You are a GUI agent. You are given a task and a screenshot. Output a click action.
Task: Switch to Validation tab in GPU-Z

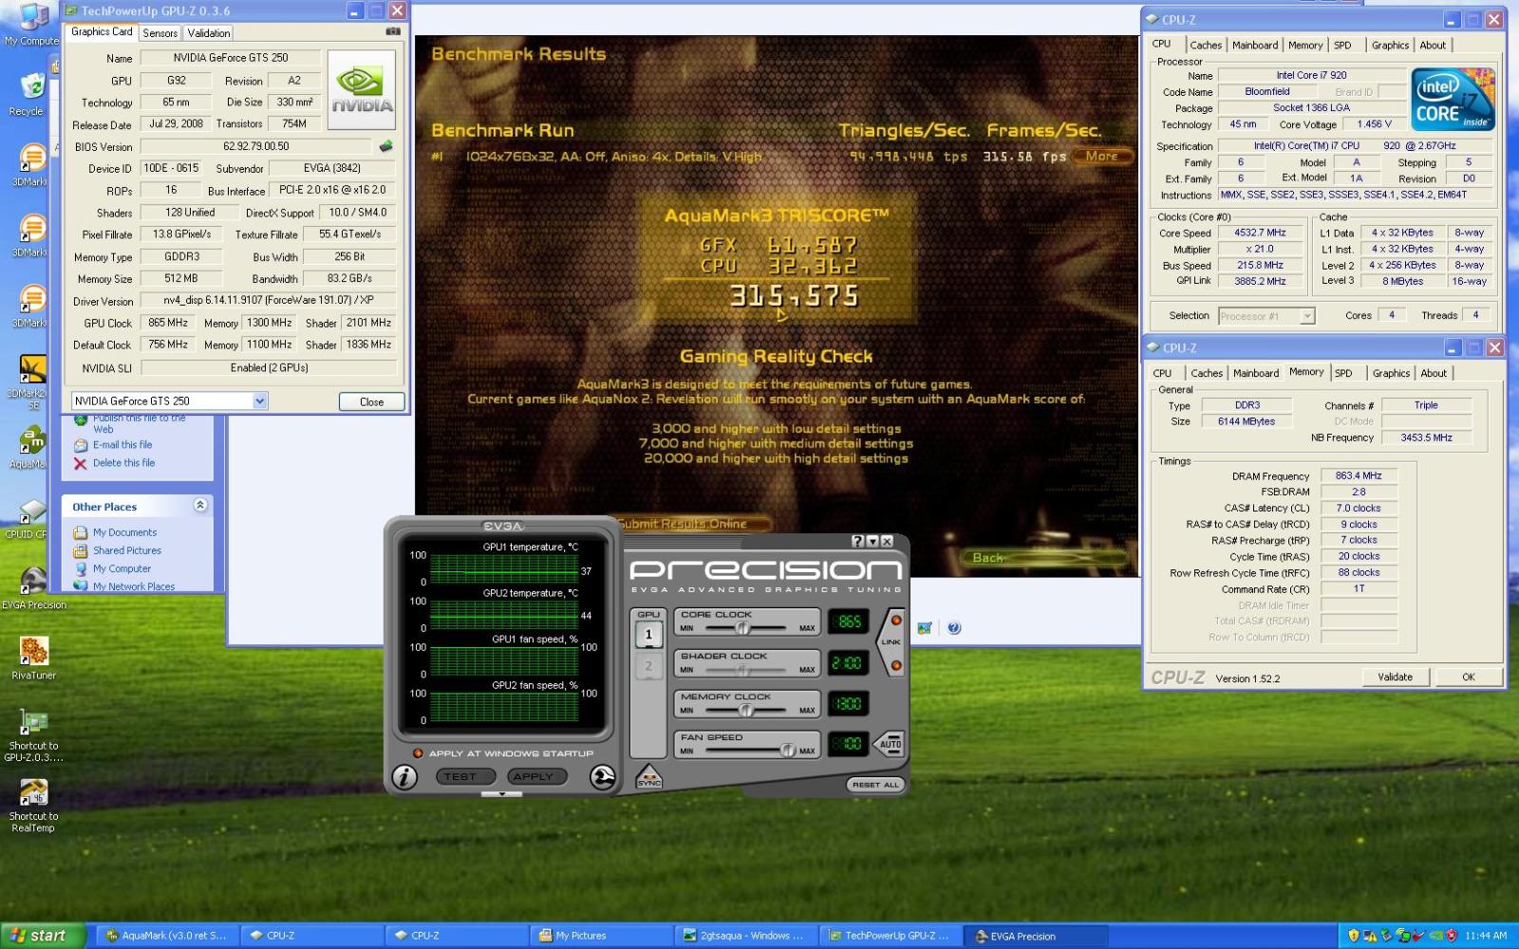tap(209, 33)
